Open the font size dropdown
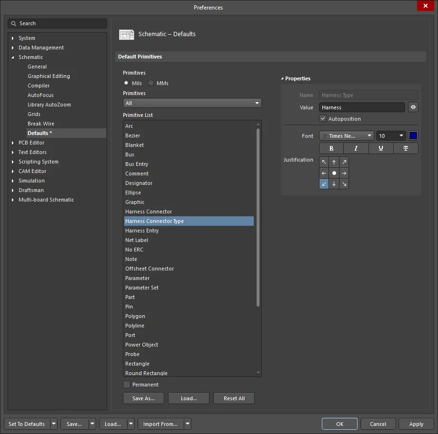Screen dimensions: 438x434 coord(391,135)
